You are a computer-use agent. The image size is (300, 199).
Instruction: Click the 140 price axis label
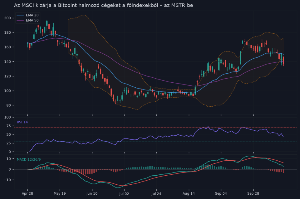coord(8,62)
